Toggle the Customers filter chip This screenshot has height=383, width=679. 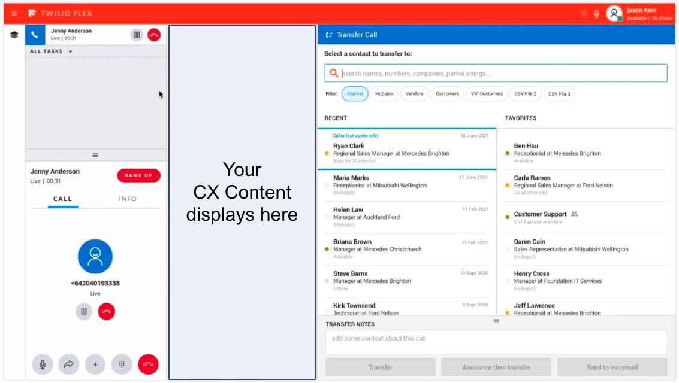click(447, 94)
